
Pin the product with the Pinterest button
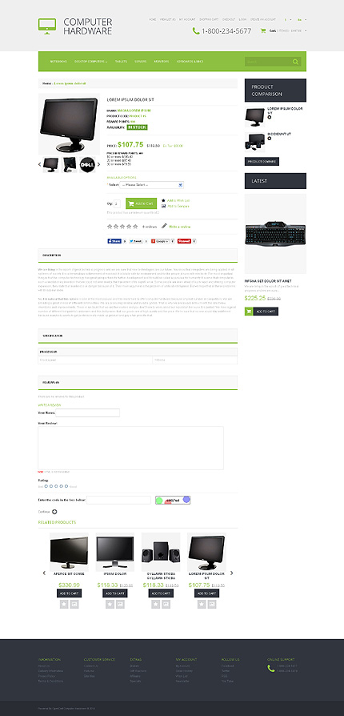184,240
